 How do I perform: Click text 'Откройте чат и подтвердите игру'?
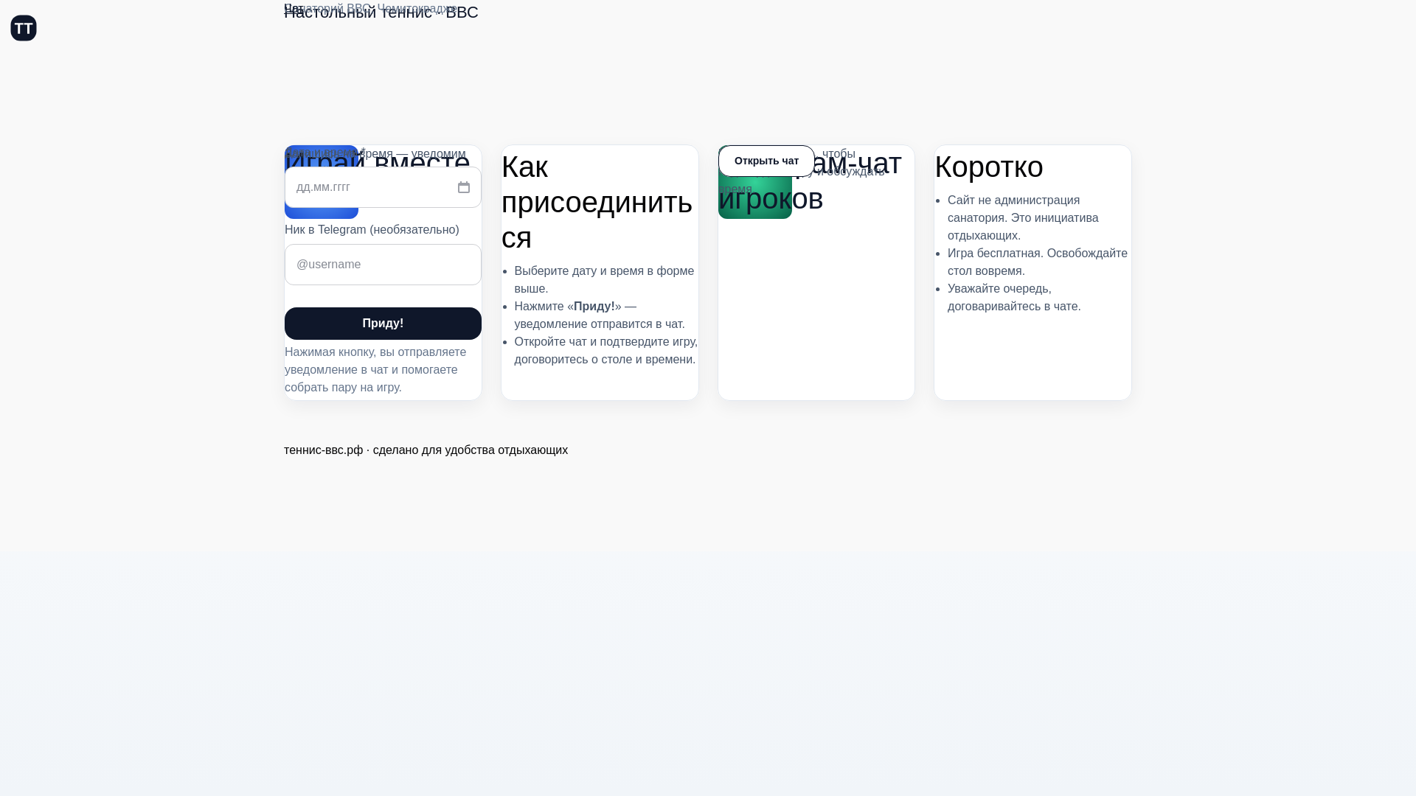tap(605, 342)
